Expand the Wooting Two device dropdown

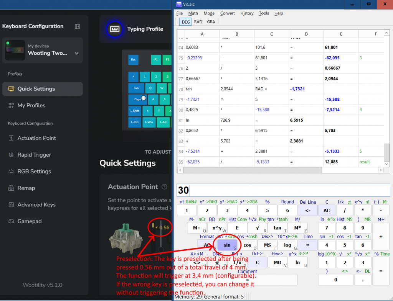76,53
